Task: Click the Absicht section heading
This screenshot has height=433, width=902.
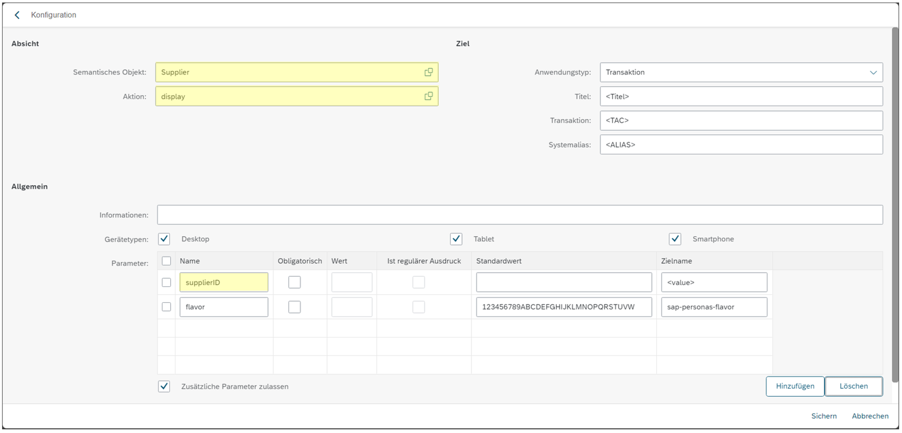Action: click(25, 44)
